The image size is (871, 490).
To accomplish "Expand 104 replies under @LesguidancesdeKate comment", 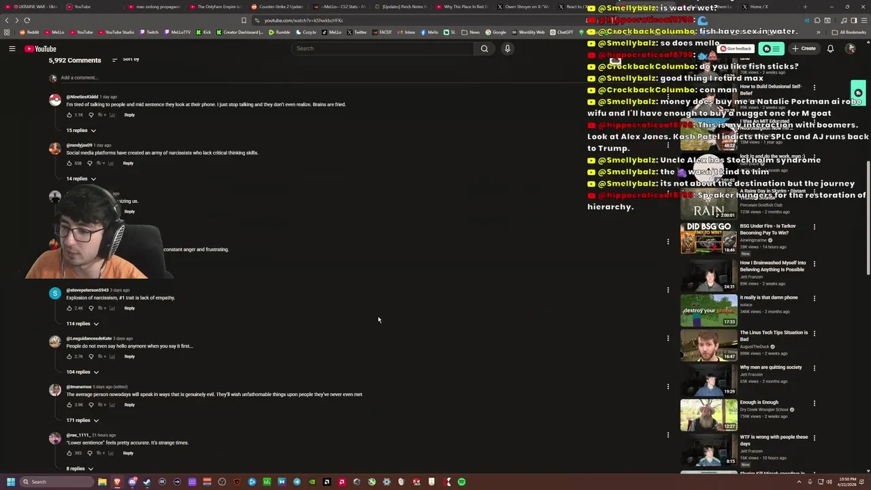I will pos(82,372).
